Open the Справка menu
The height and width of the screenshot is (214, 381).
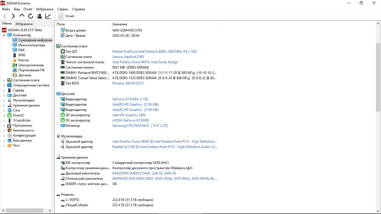[79, 9]
